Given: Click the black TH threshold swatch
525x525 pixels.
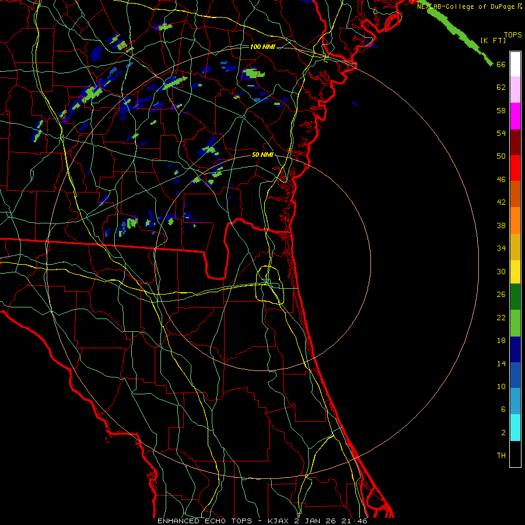Looking at the screenshot, I should [x=515, y=454].
